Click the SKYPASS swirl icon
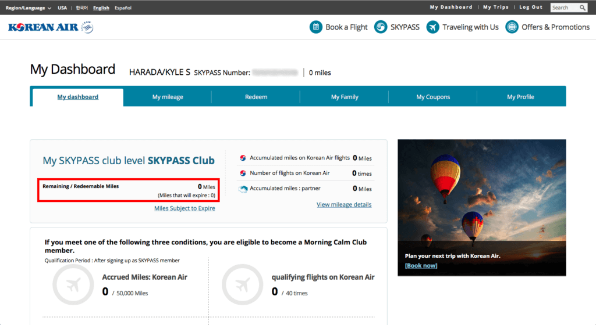596x325 pixels. tap(381, 27)
